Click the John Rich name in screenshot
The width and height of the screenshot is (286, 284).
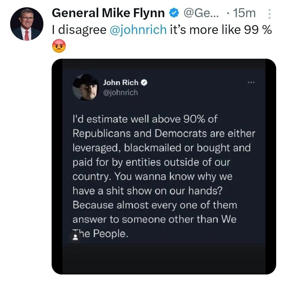(x=121, y=83)
